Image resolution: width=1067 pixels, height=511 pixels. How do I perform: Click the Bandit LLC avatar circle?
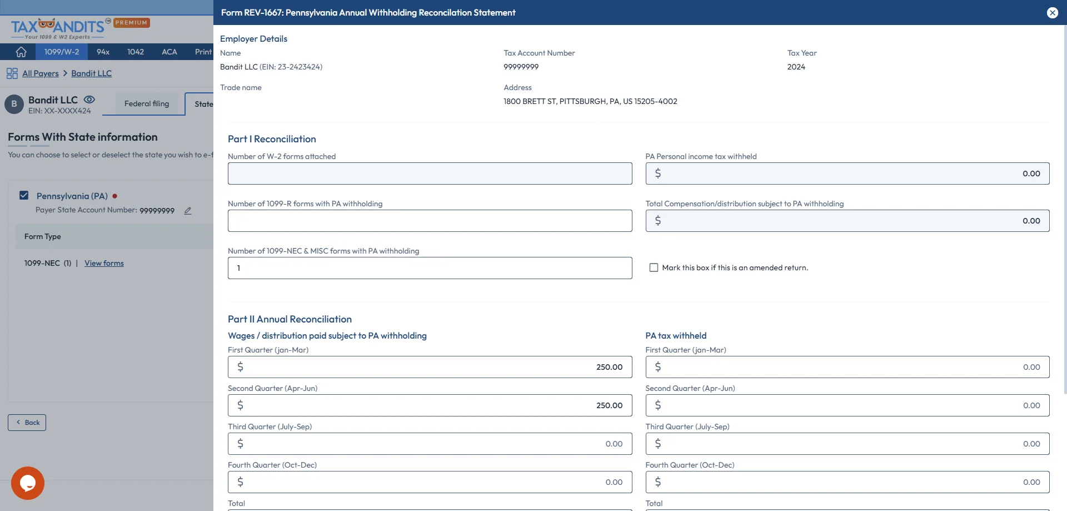coord(14,104)
